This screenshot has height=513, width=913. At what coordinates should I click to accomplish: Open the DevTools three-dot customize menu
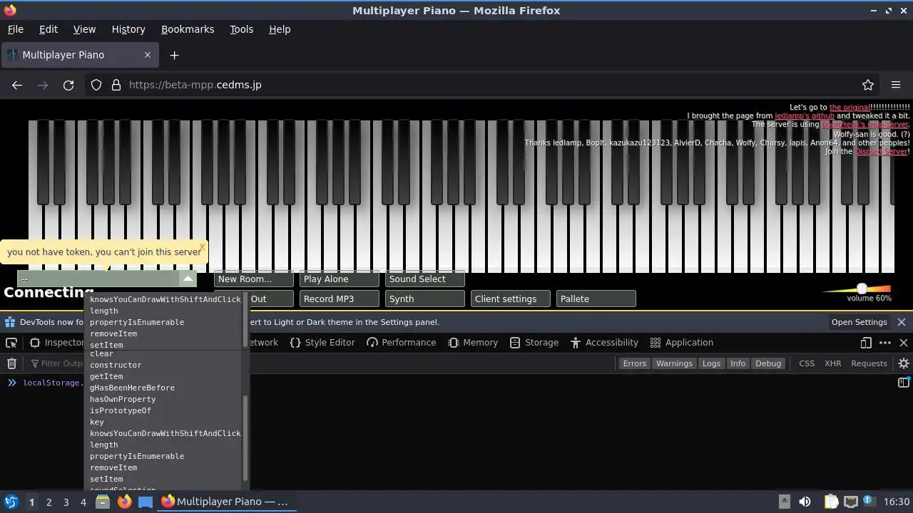coord(885,343)
